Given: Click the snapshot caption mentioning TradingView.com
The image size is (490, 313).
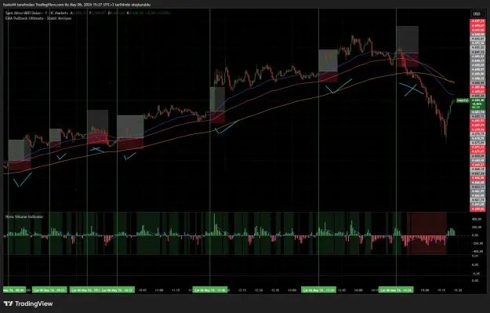Looking at the screenshot, I should (77, 5).
